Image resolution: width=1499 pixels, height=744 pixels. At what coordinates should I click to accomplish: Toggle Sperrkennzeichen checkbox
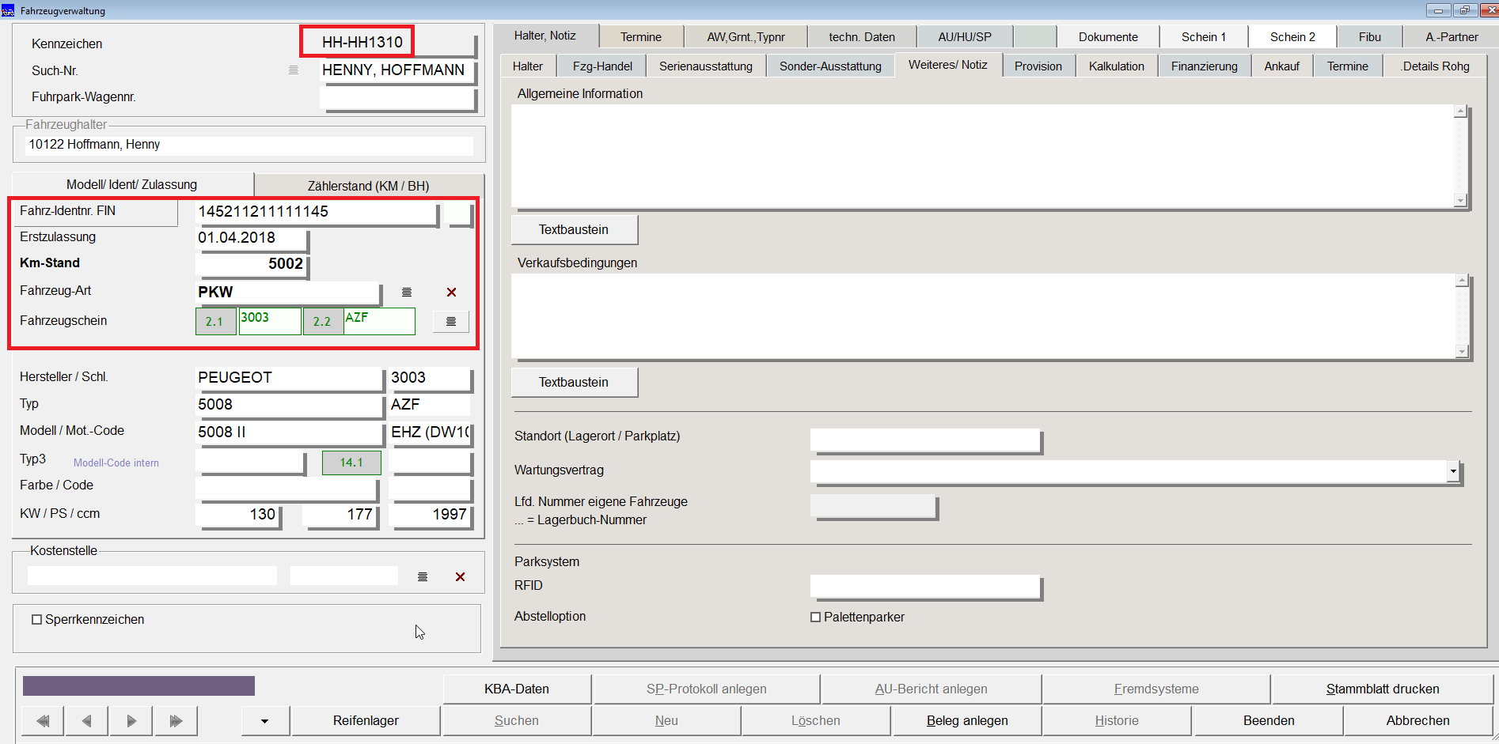(36, 620)
